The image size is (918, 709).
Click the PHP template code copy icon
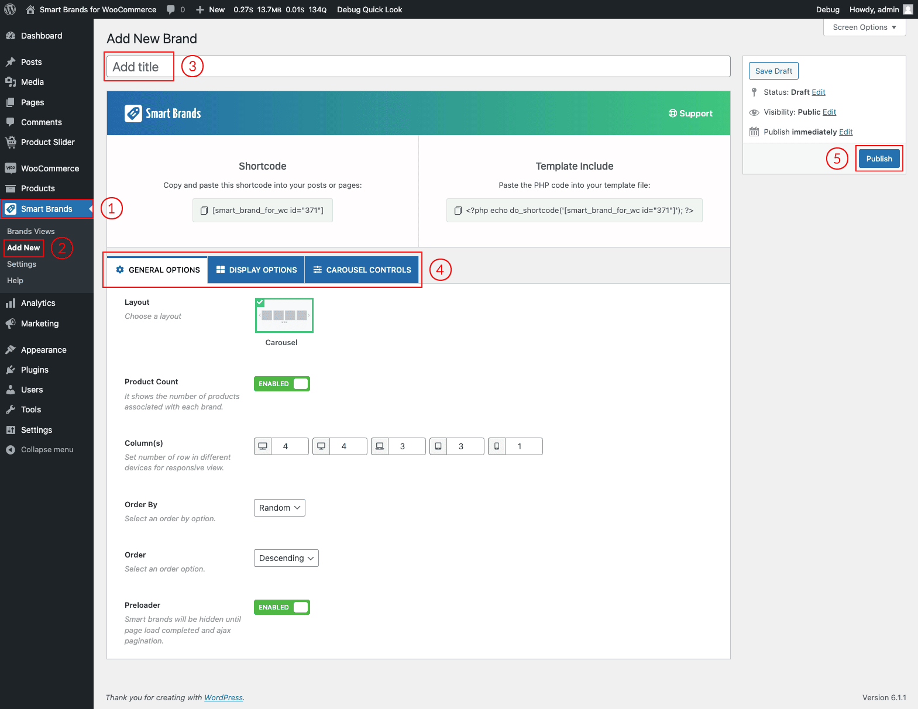point(458,211)
